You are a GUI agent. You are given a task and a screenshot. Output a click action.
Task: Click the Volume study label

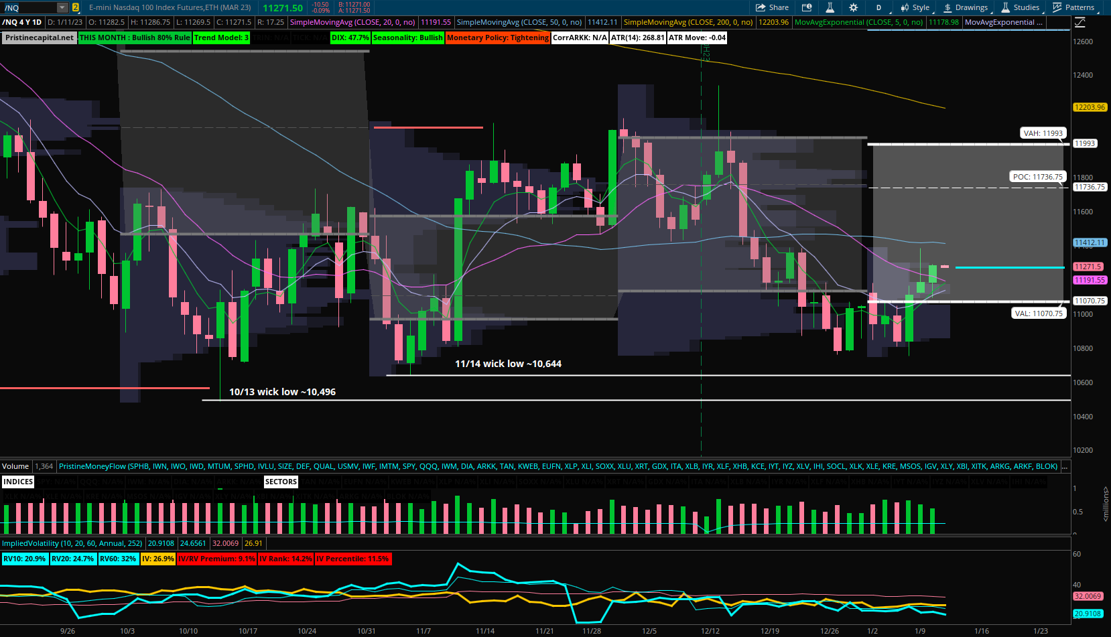(x=15, y=466)
